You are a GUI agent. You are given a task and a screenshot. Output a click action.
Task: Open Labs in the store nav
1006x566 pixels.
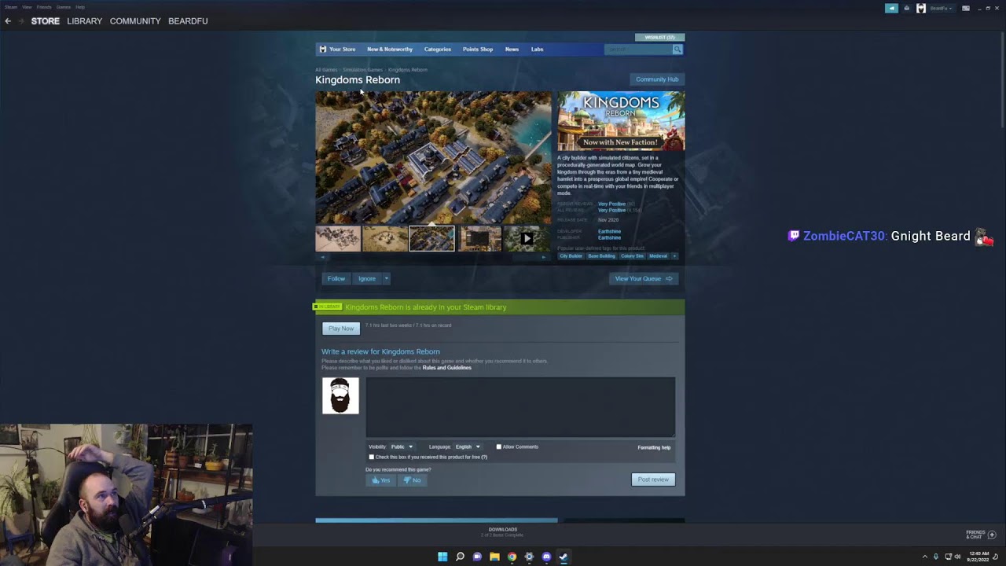pos(537,50)
